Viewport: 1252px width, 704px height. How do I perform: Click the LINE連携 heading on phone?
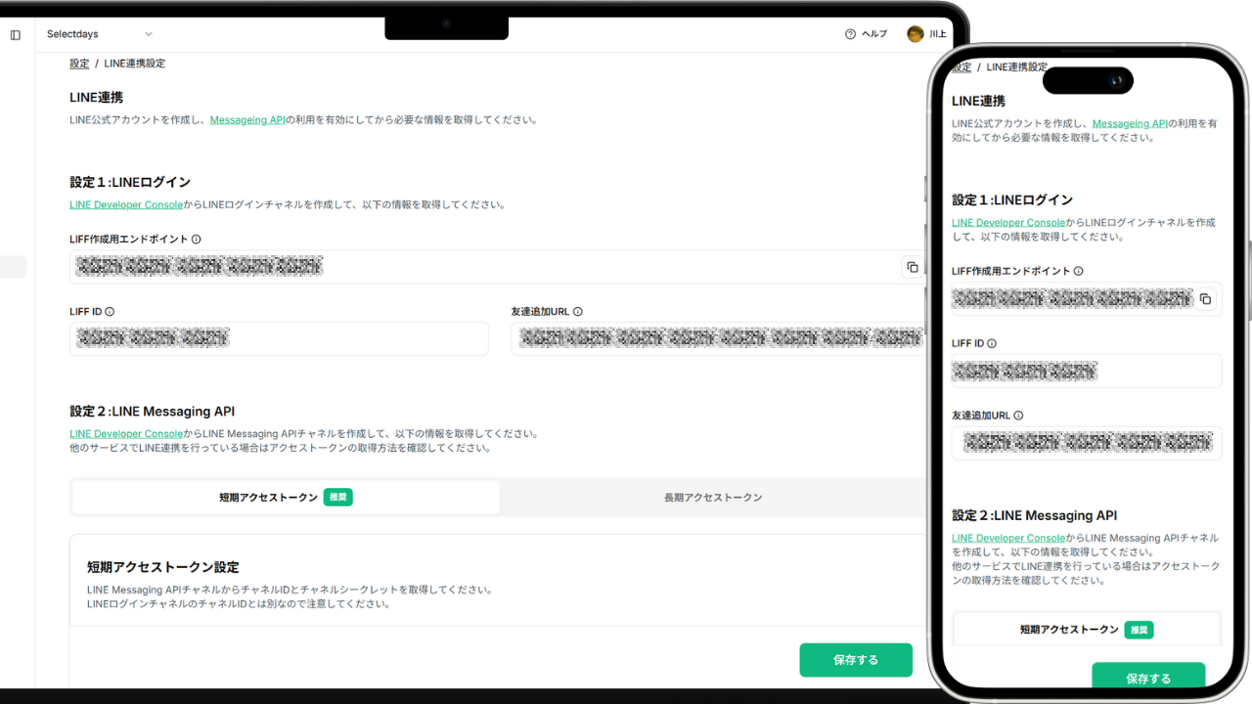click(978, 101)
